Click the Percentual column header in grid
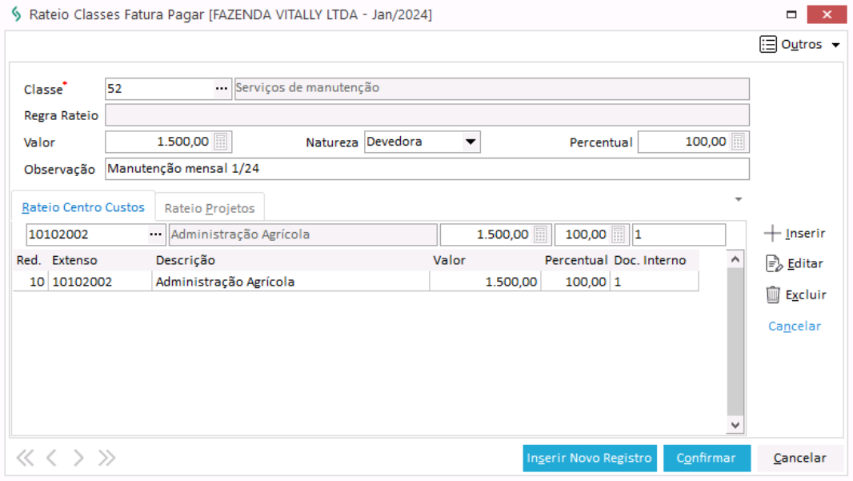 pyautogui.click(x=576, y=260)
